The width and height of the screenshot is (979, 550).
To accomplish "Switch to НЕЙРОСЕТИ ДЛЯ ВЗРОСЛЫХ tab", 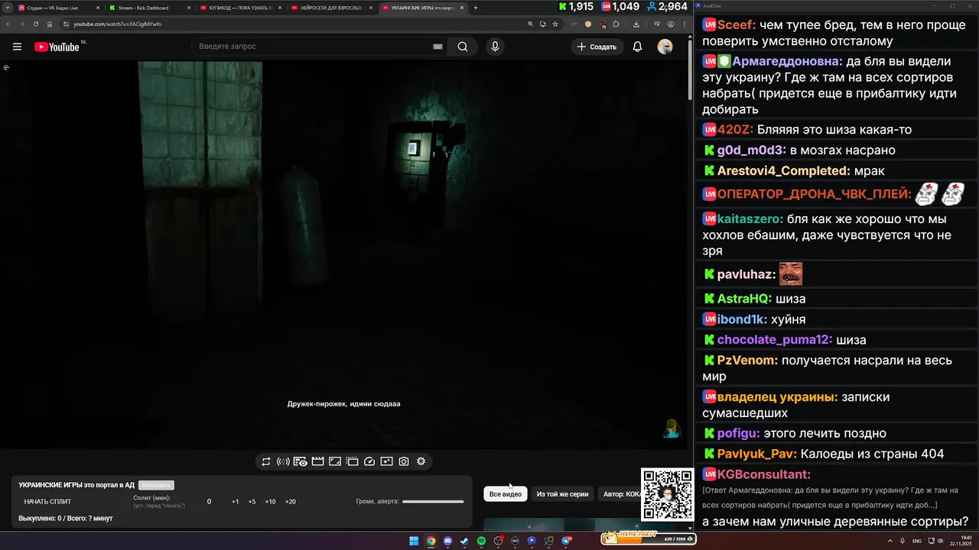I will (331, 8).
